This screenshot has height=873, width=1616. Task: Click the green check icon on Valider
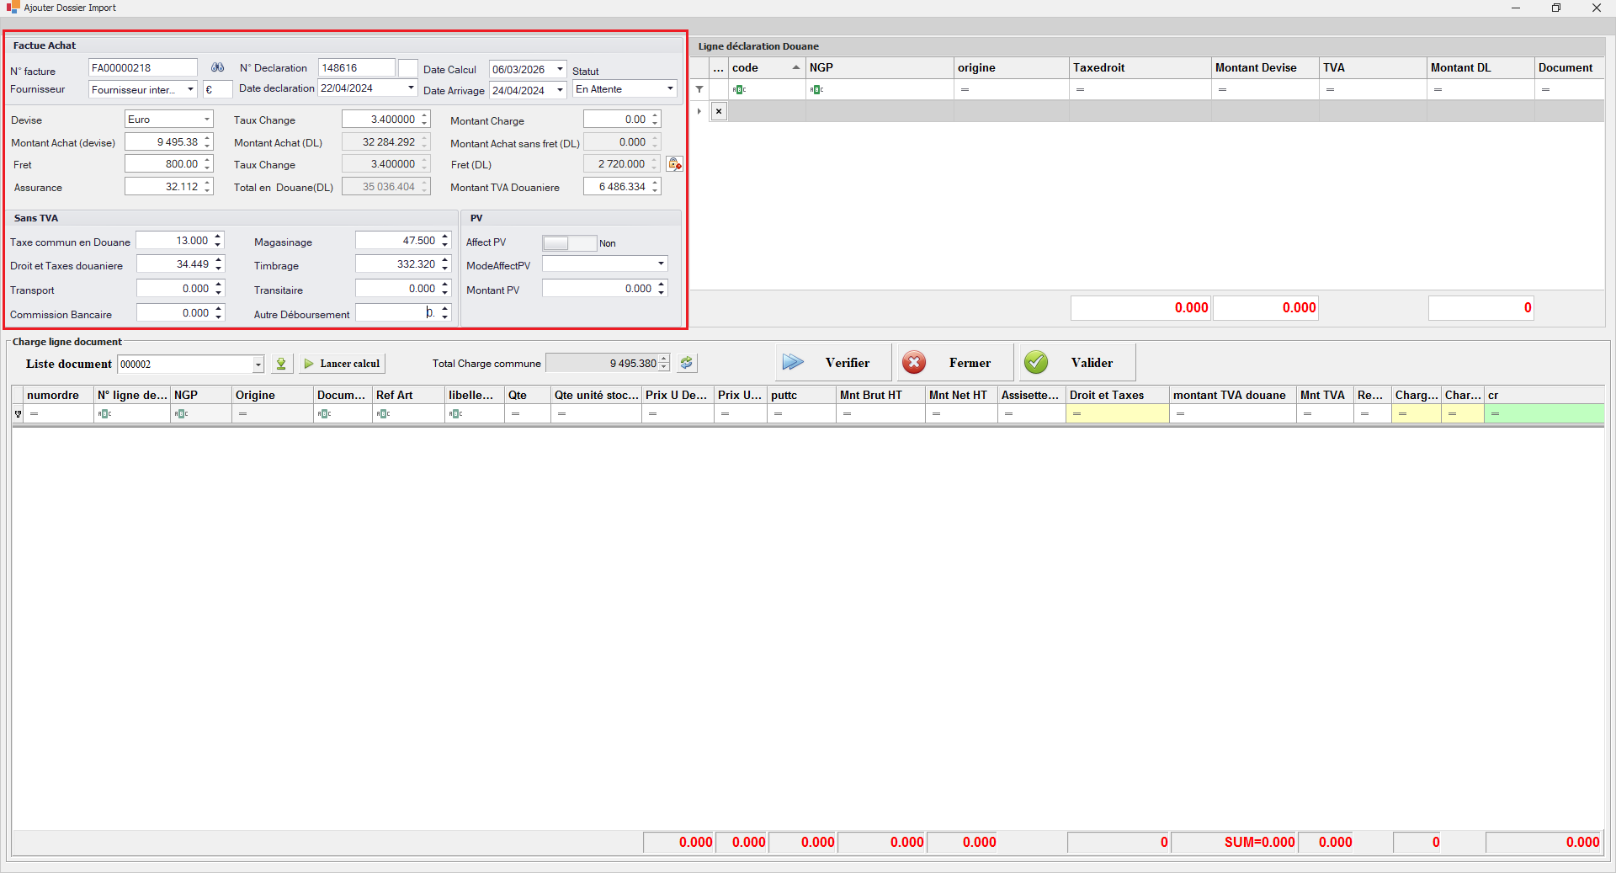coord(1036,362)
